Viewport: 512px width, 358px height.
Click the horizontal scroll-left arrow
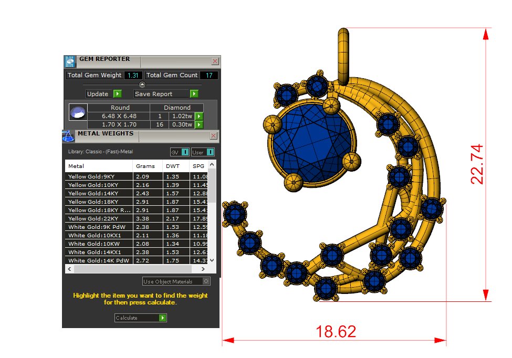coord(69,269)
